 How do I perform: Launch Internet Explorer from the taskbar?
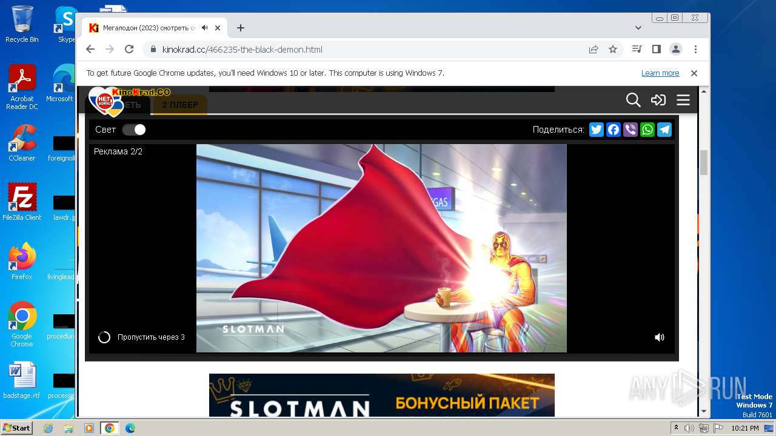click(x=48, y=428)
